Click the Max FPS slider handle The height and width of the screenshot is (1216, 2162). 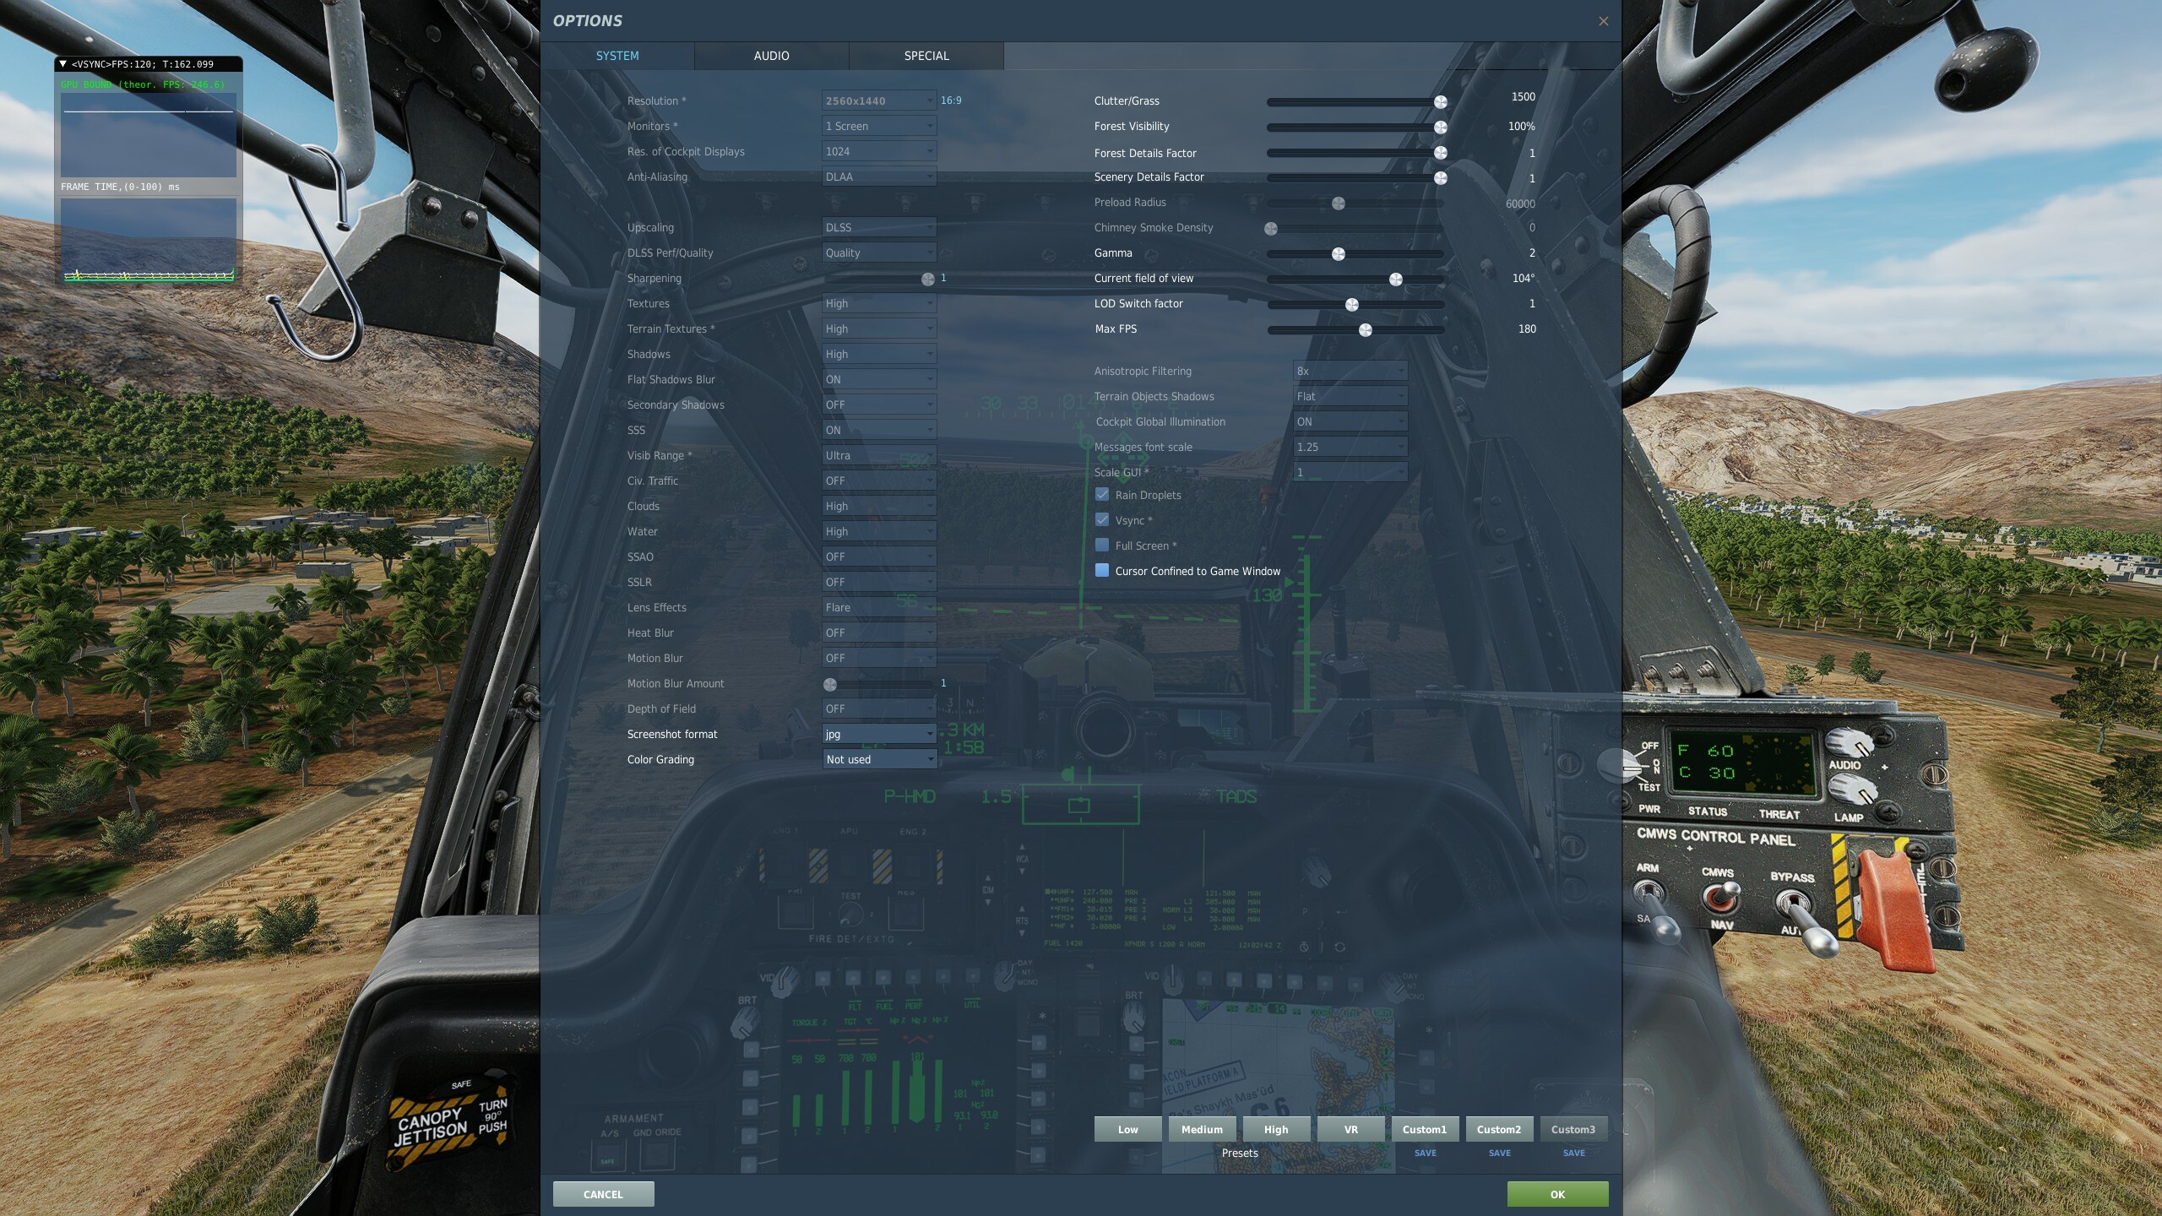pyautogui.click(x=1366, y=330)
